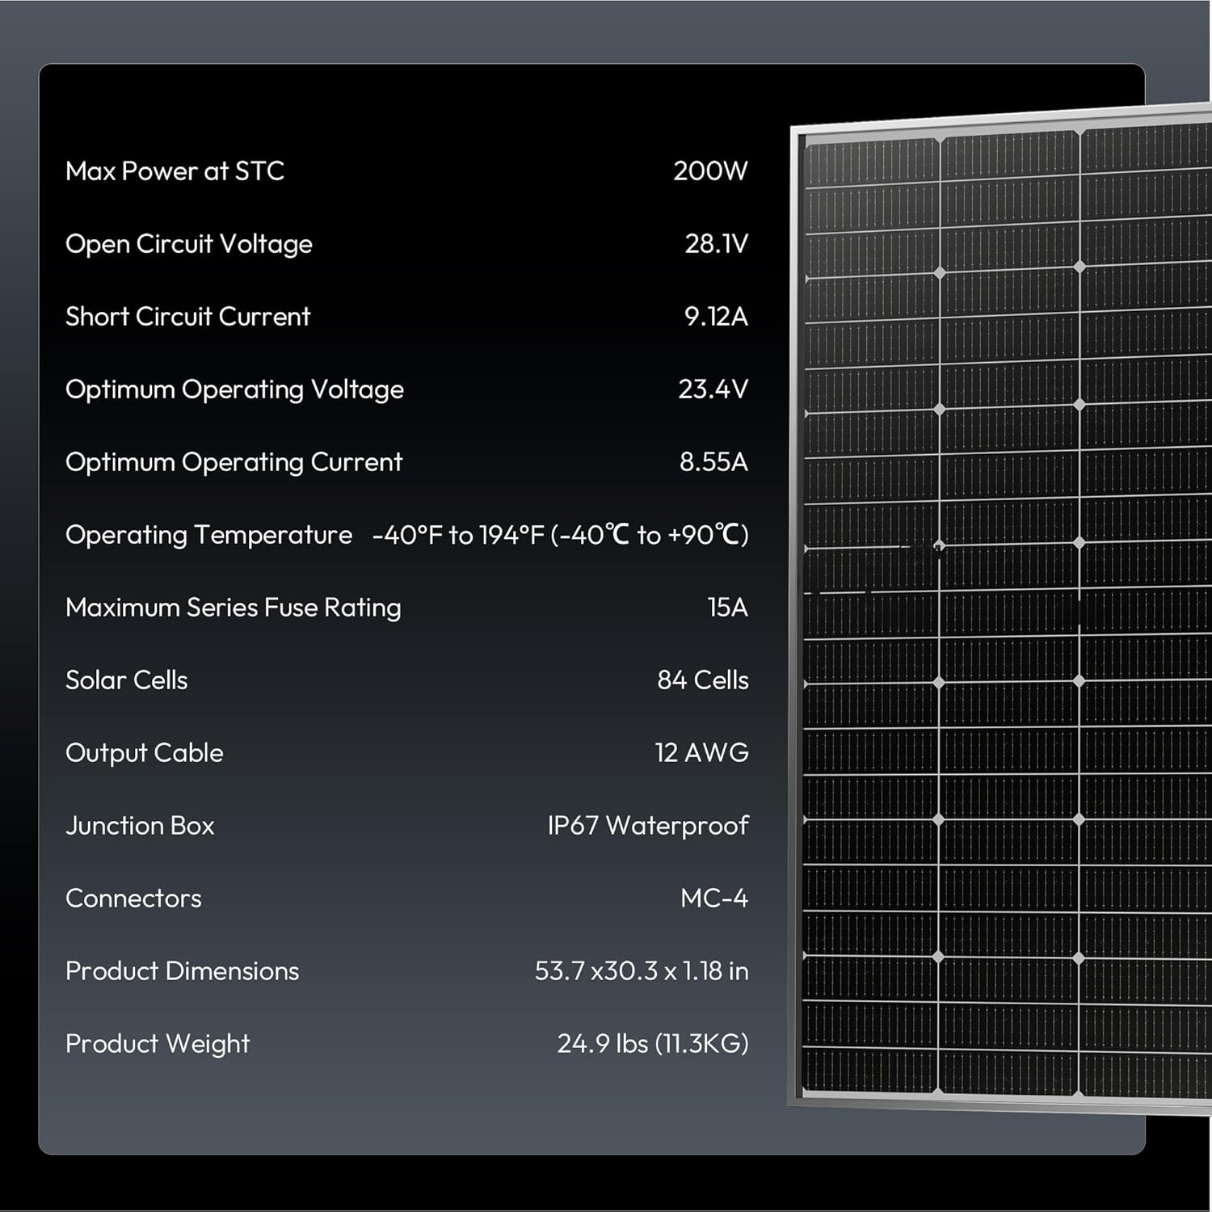Click the "Optimum Operating Current" label

click(x=234, y=462)
